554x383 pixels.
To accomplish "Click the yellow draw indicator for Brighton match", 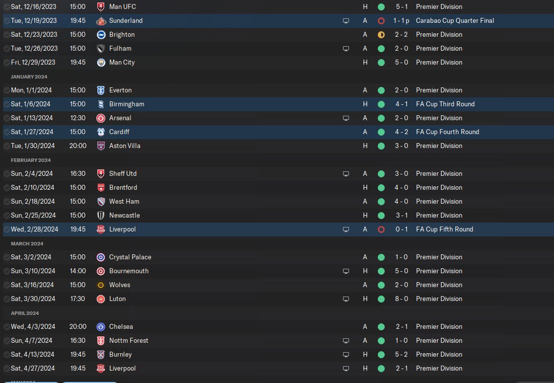I will point(381,35).
